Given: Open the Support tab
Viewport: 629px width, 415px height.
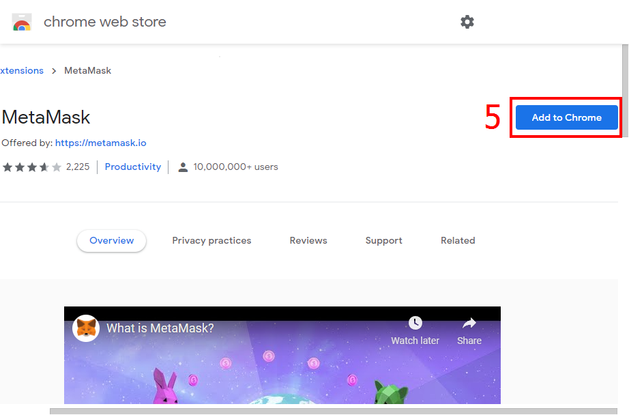Looking at the screenshot, I should pyautogui.click(x=383, y=240).
